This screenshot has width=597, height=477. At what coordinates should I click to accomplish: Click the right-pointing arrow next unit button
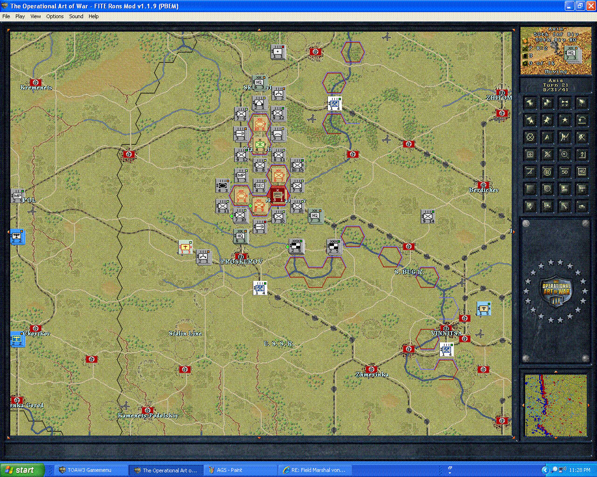point(547,102)
